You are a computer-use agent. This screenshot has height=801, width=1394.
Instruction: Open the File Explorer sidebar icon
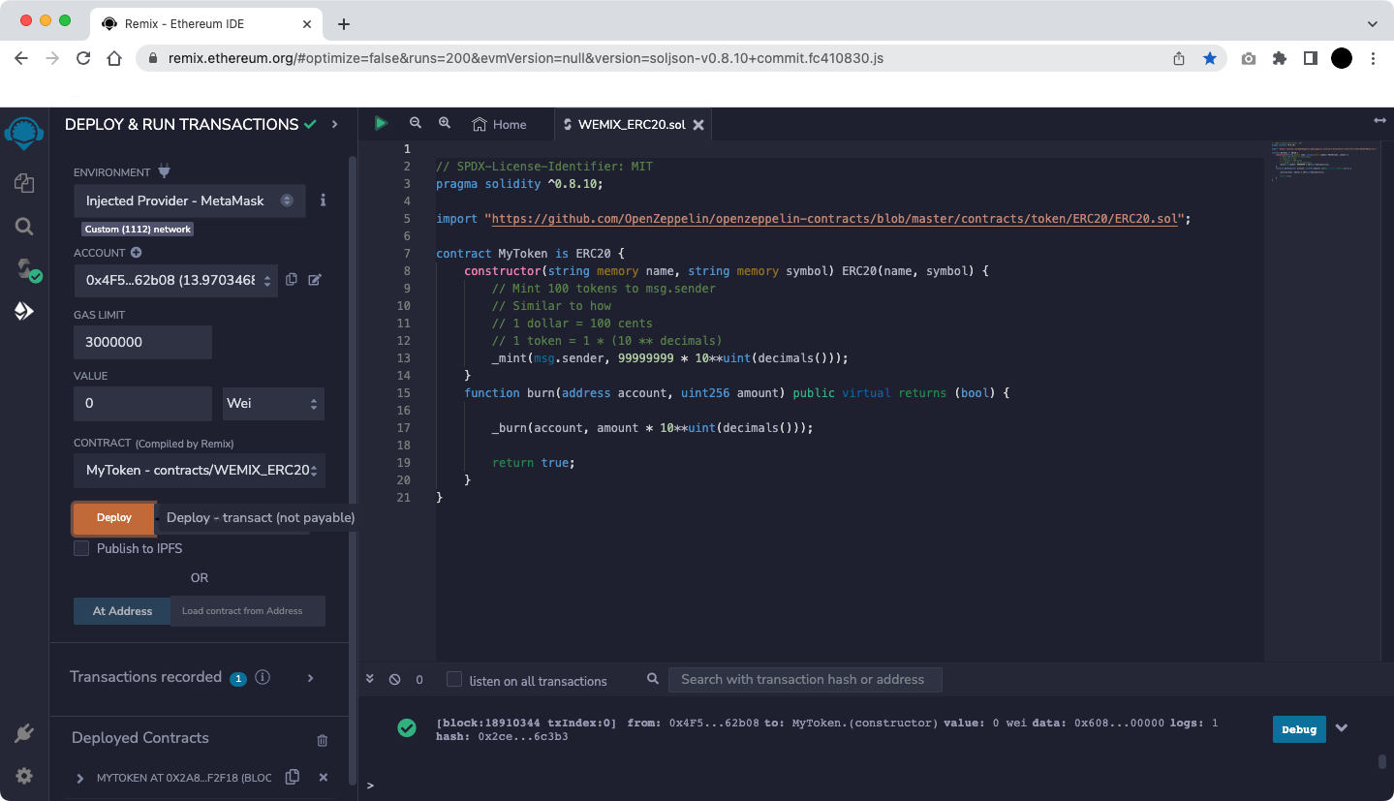24,183
